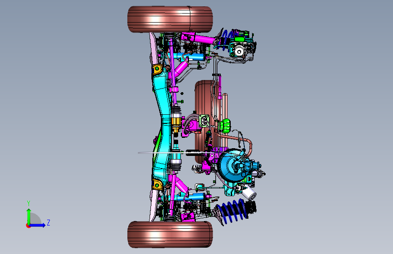Select the white cylindrical filter near bottom spring
The image size is (393, 254).
(249, 193)
